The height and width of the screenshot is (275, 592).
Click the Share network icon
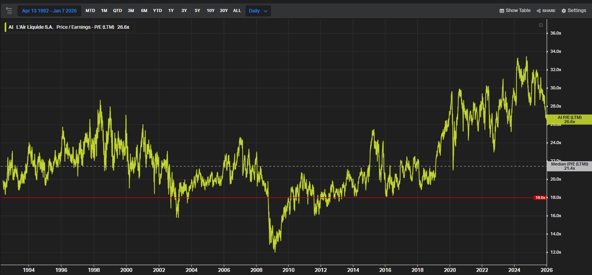539,11
